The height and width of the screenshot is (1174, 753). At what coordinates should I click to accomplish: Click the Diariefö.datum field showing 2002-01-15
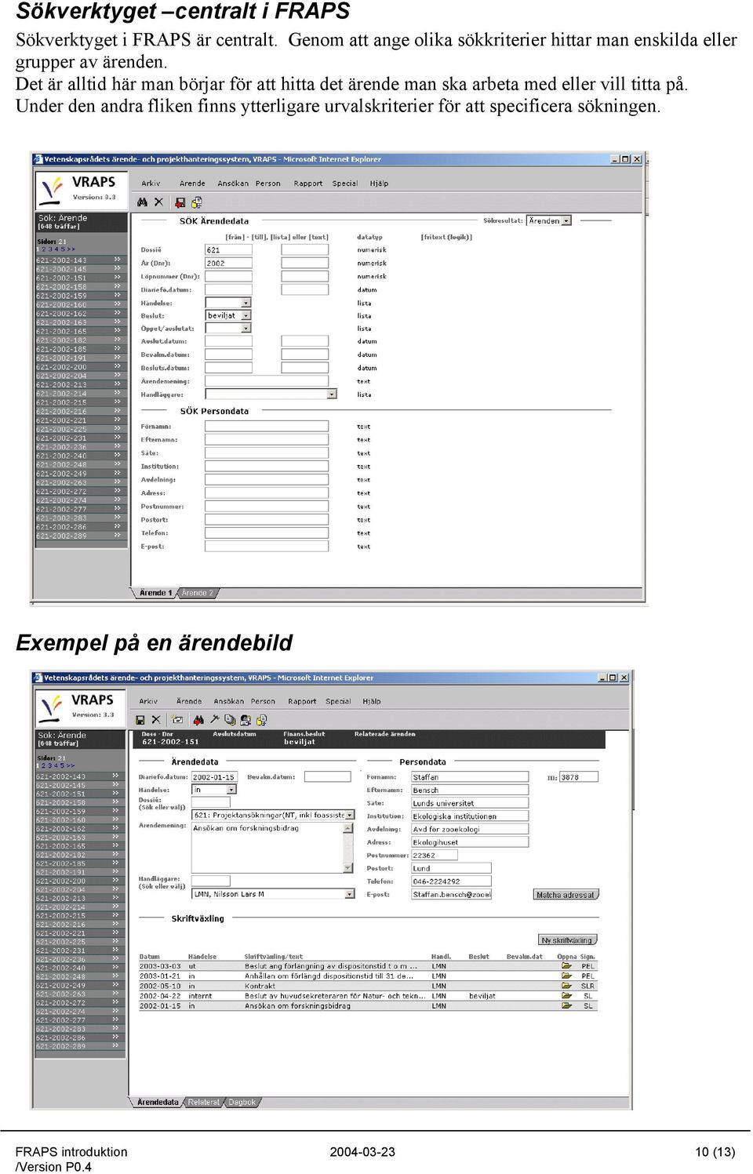214,777
